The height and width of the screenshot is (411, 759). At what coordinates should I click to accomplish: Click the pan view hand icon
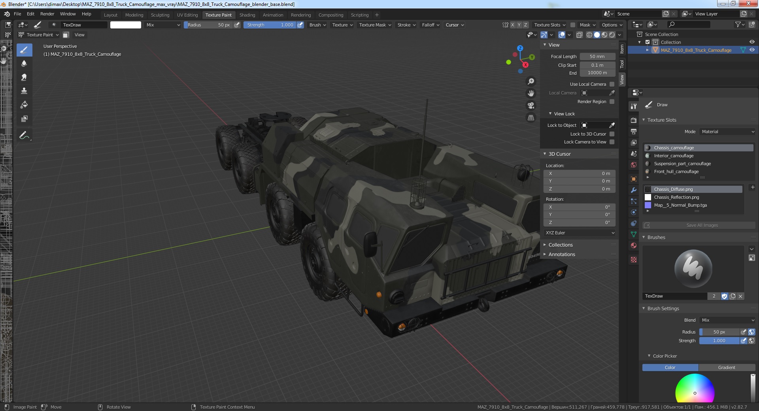pos(531,93)
